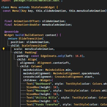Image resolution: width=107 pixels, height=107 pixels.
Task: Click 'TextStyle(' on the Dashboard line
Action: coord(74,84)
